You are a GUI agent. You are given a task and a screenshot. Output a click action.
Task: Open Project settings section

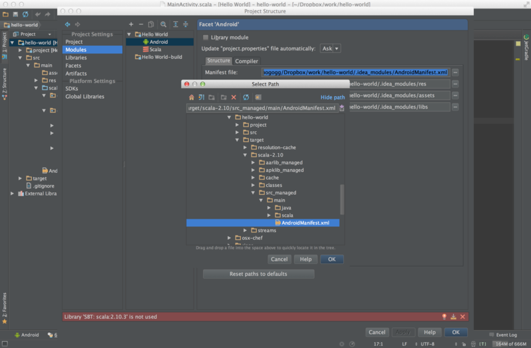74,42
